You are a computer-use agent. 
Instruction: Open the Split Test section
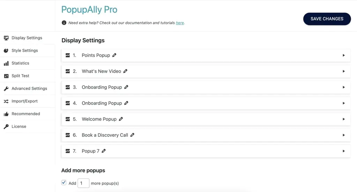tap(20, 76)
